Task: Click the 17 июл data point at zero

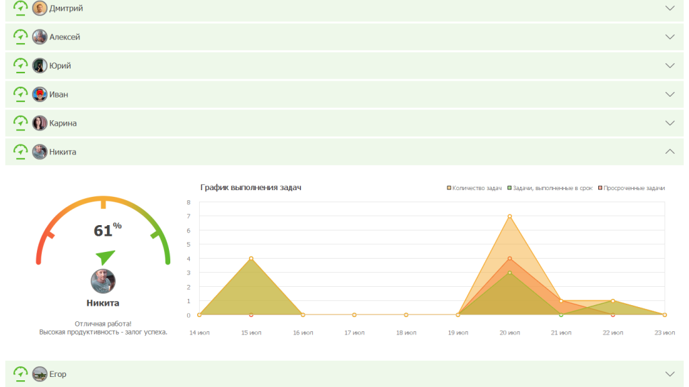Action: (354, 314)
